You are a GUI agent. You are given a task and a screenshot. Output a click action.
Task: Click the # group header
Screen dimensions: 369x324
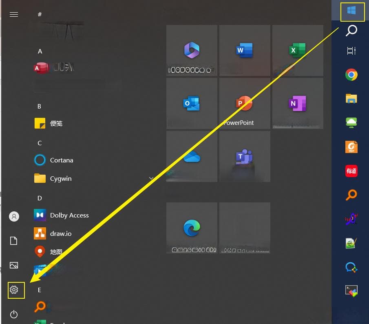[x=40, y=14]
